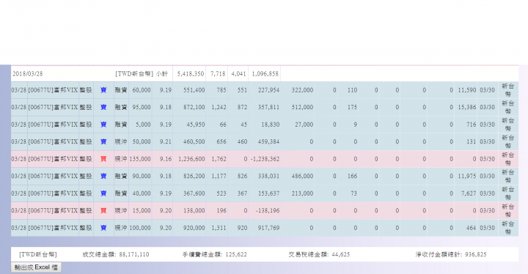Click the value 11,975 cell

tap(466, 176)
